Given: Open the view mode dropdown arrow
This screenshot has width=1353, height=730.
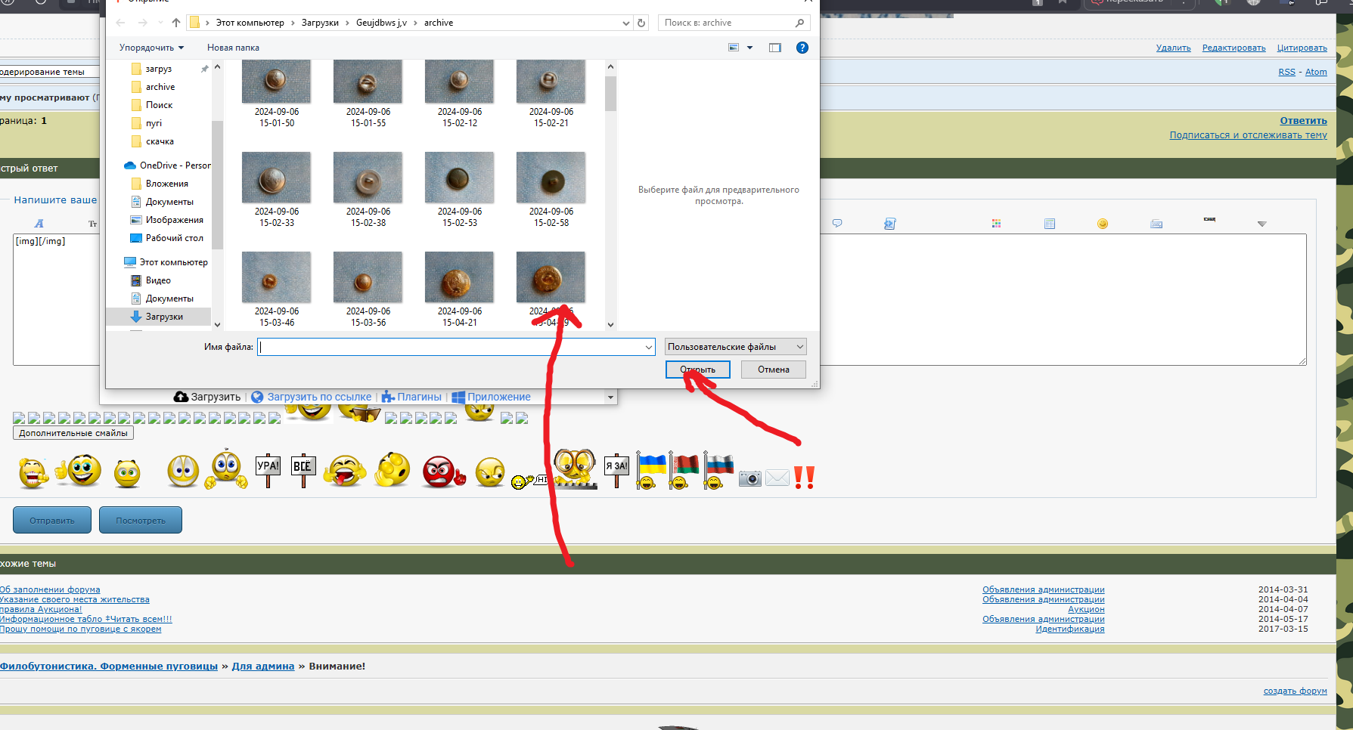Looking at the screenshot, I should [750, 48].
